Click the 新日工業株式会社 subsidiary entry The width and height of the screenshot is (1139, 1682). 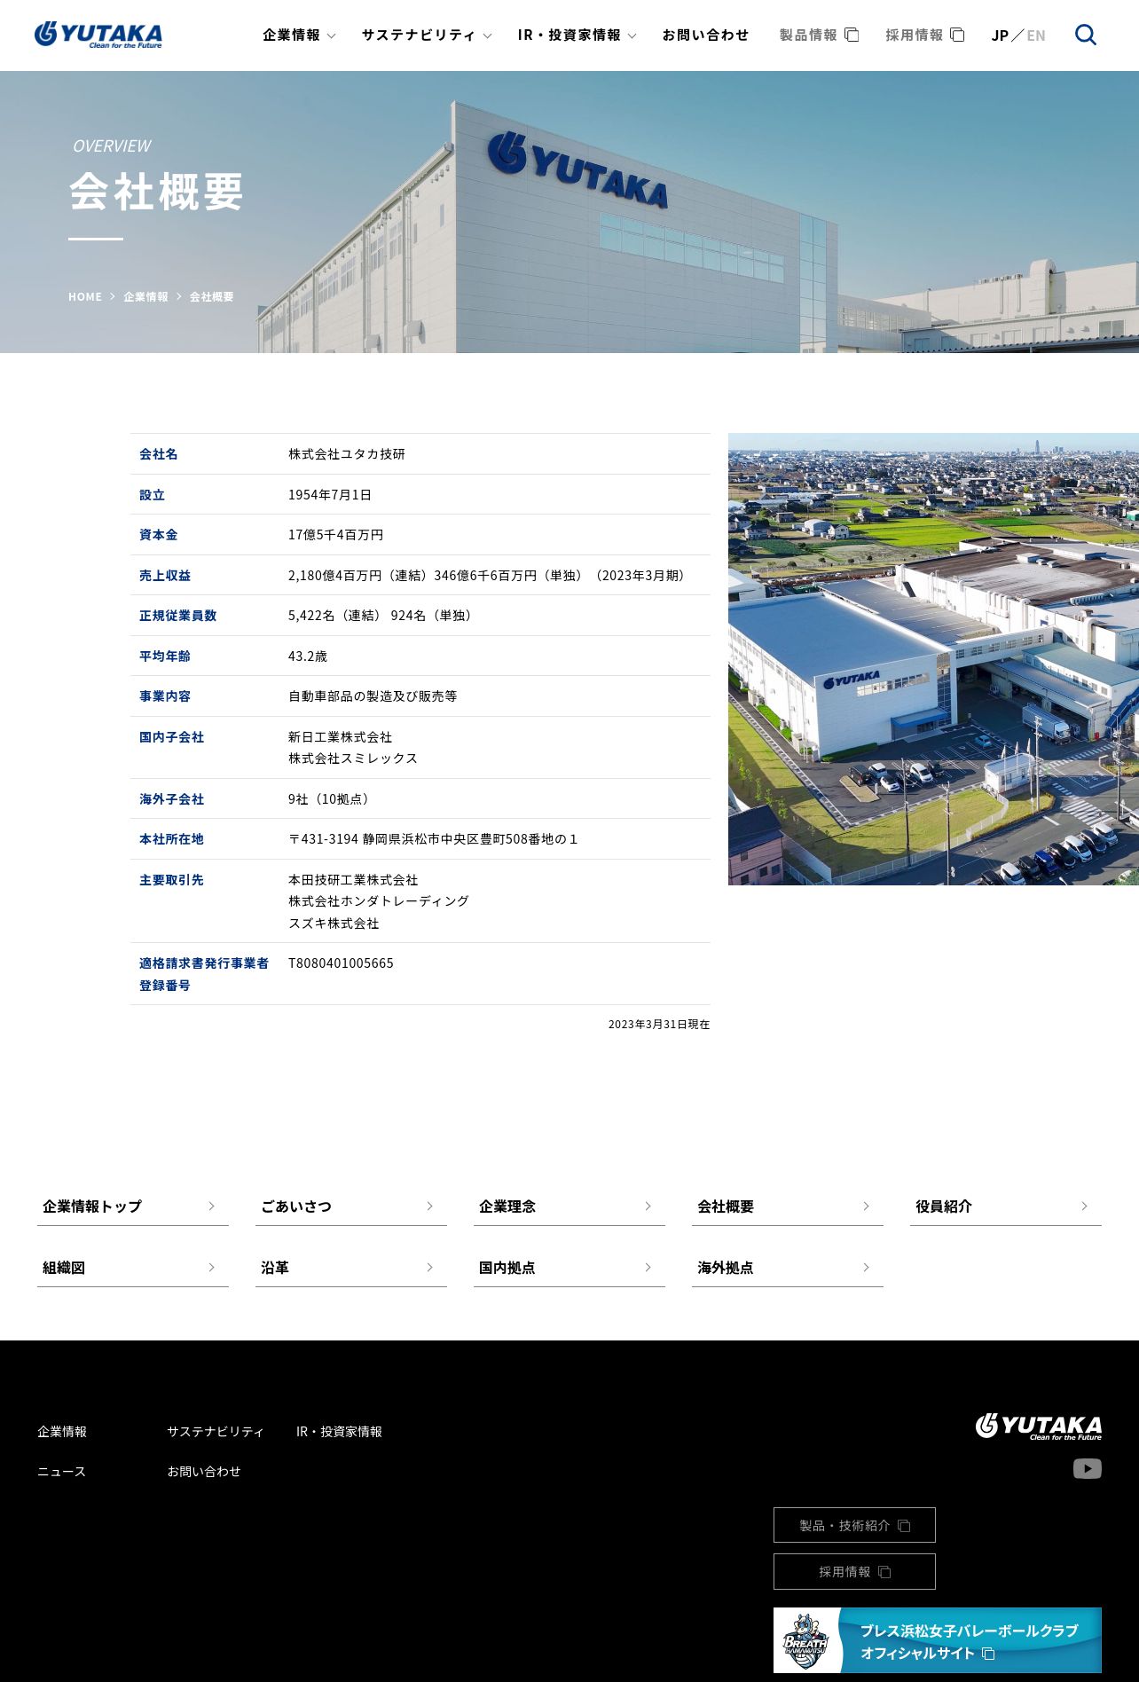[341, 736]
